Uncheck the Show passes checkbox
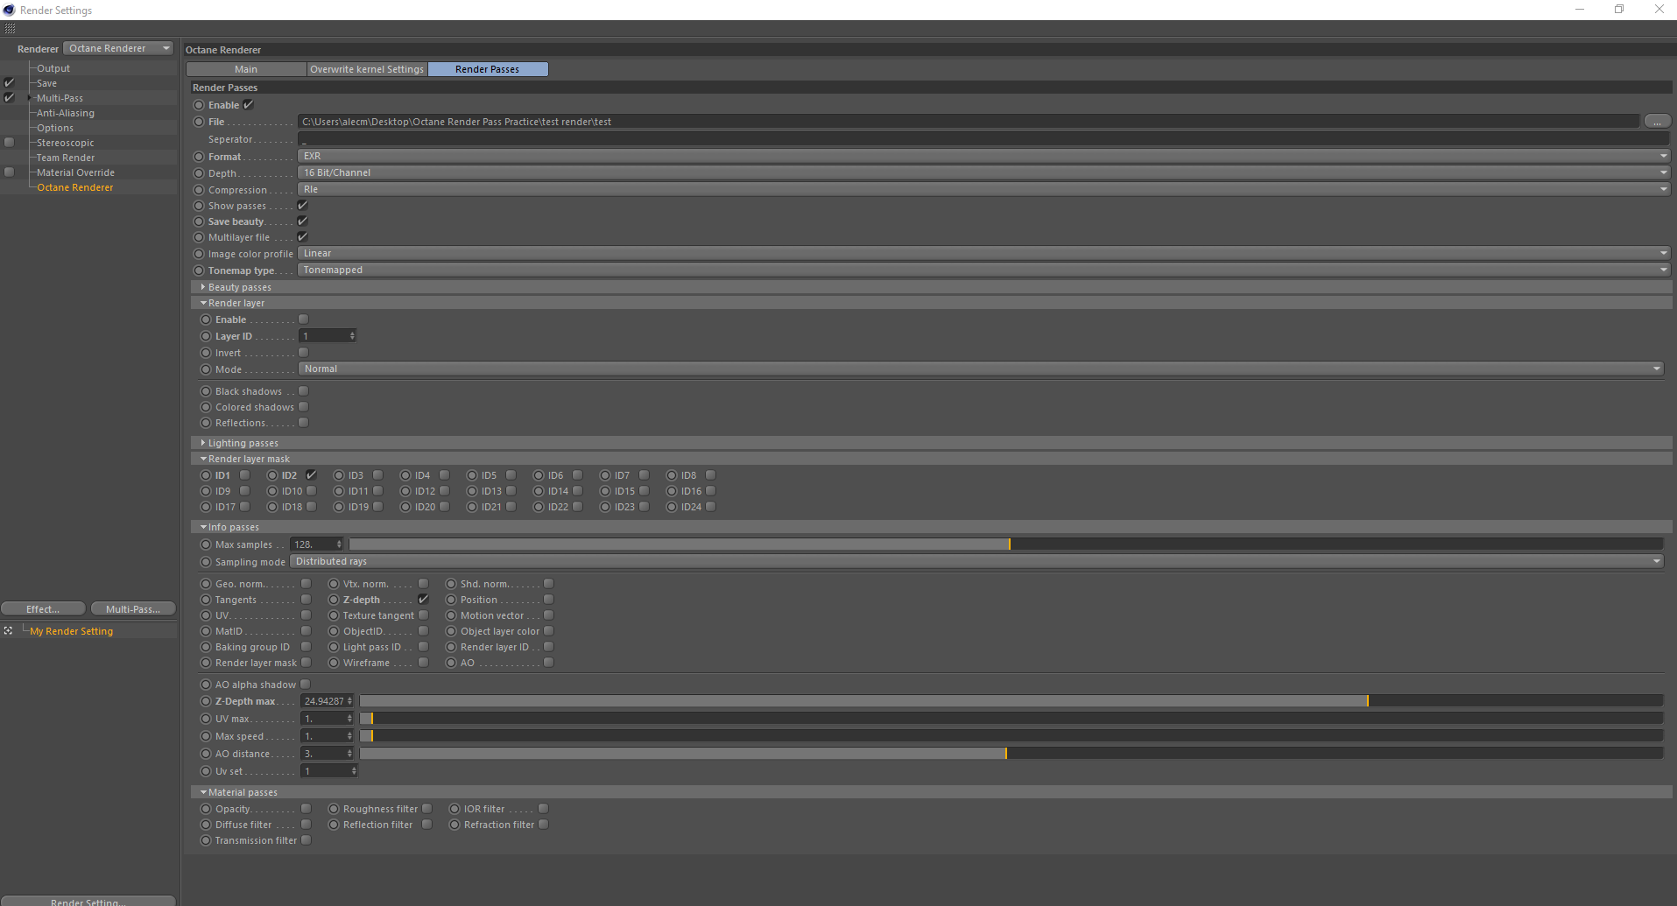The width and height of the screenshot is (1677, 906). [x=303, y=206]
